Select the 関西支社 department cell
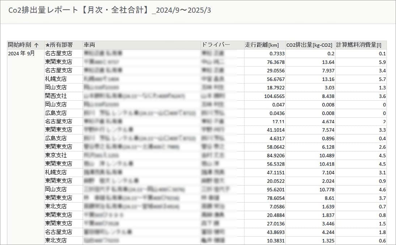The height and width of the screenshot is (245, 396). tap(60, 96)
